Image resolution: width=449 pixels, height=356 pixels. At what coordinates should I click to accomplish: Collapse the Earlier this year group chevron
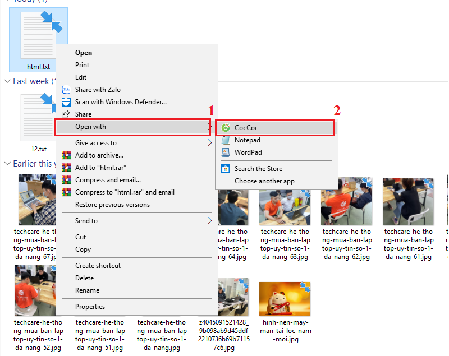(x=7, y=164)
